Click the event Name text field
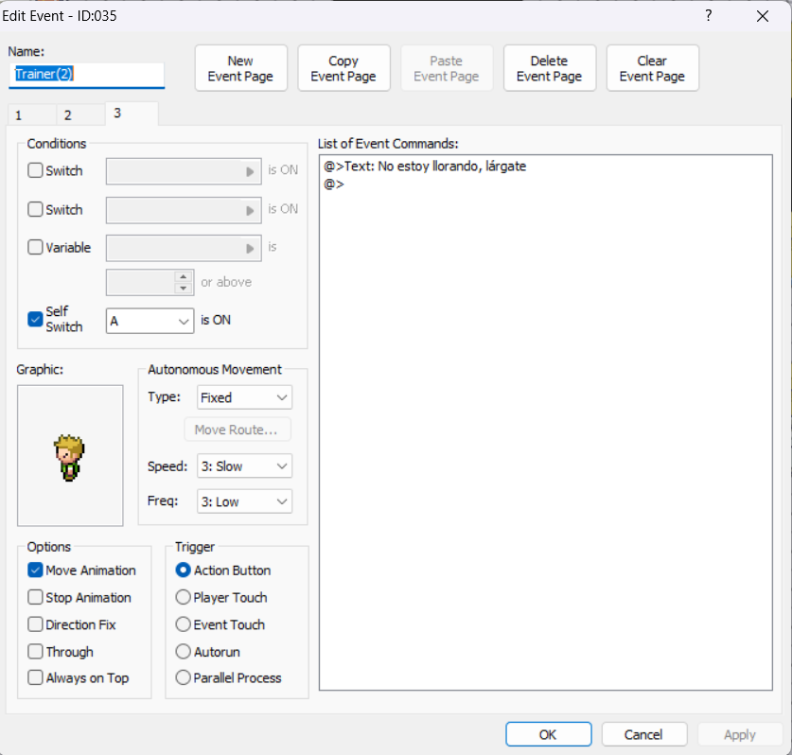 pos(87,75)
